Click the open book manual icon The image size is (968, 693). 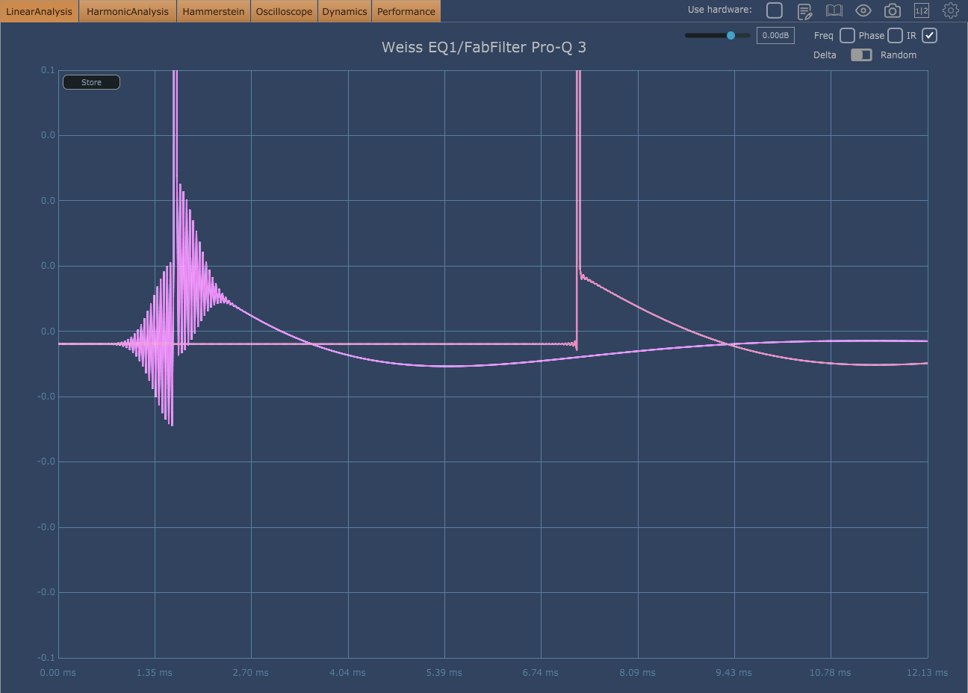coord(834,10)
